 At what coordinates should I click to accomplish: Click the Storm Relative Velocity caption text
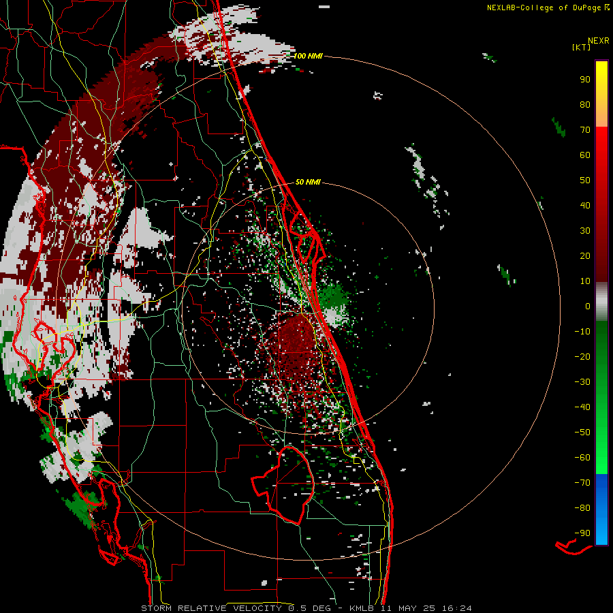tap(306, 608)
